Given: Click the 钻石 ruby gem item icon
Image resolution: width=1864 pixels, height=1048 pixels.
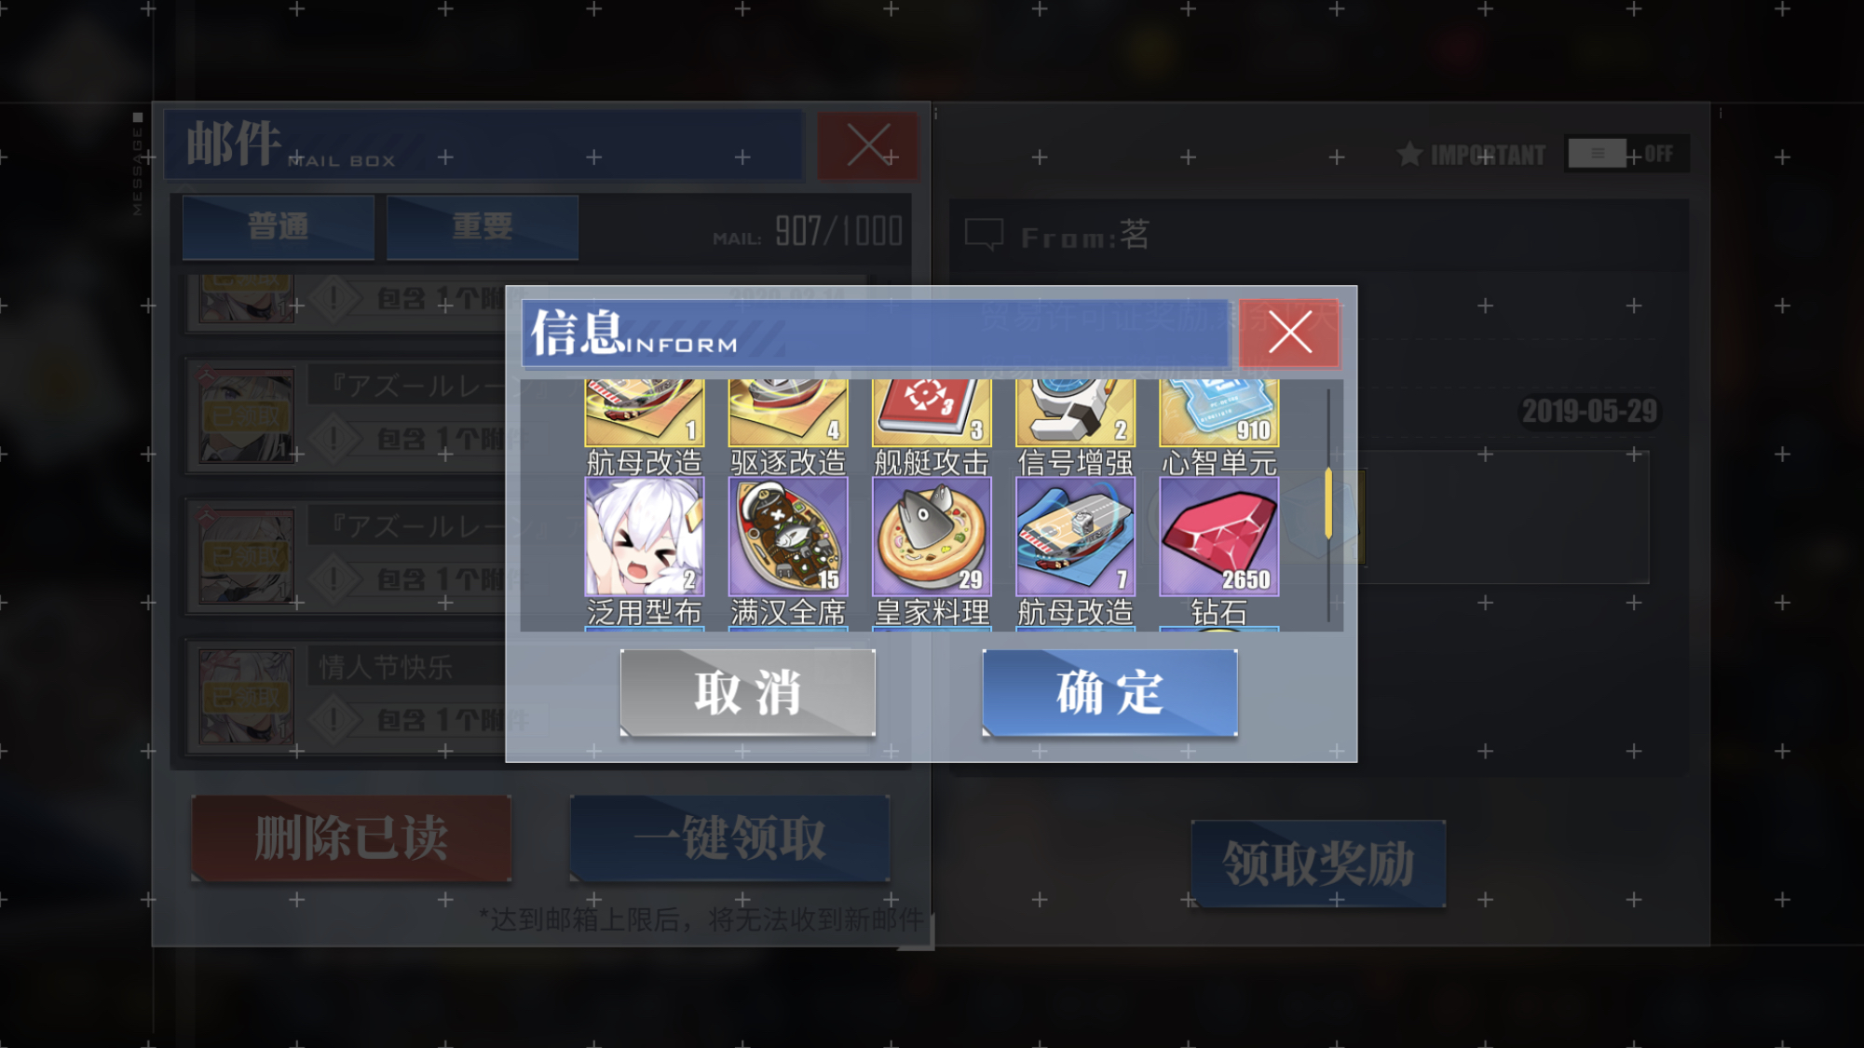Looking at the screenshot, I should [x=1218, y=537].
